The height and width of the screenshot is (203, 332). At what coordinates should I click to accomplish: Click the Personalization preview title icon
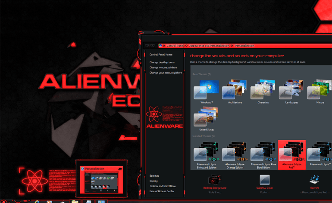pyautogui.click(x=82, y=169)
